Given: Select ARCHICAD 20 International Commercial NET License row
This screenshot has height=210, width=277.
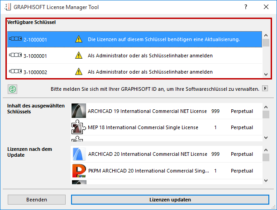Looking at the screenshot, I should (x=147, y=154).
